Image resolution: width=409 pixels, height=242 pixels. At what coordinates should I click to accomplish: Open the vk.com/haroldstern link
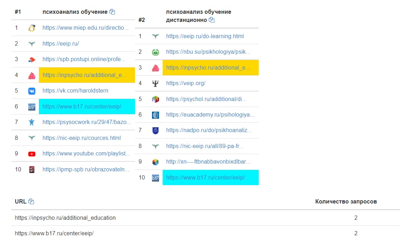75,90
